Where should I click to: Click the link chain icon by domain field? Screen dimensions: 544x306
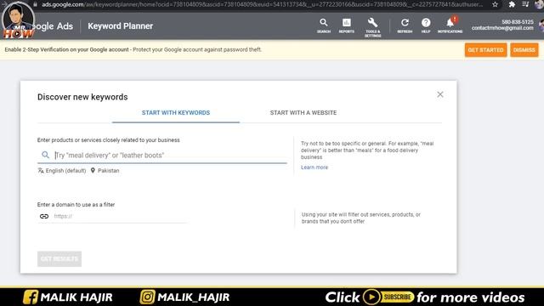[x=44, y=216]
